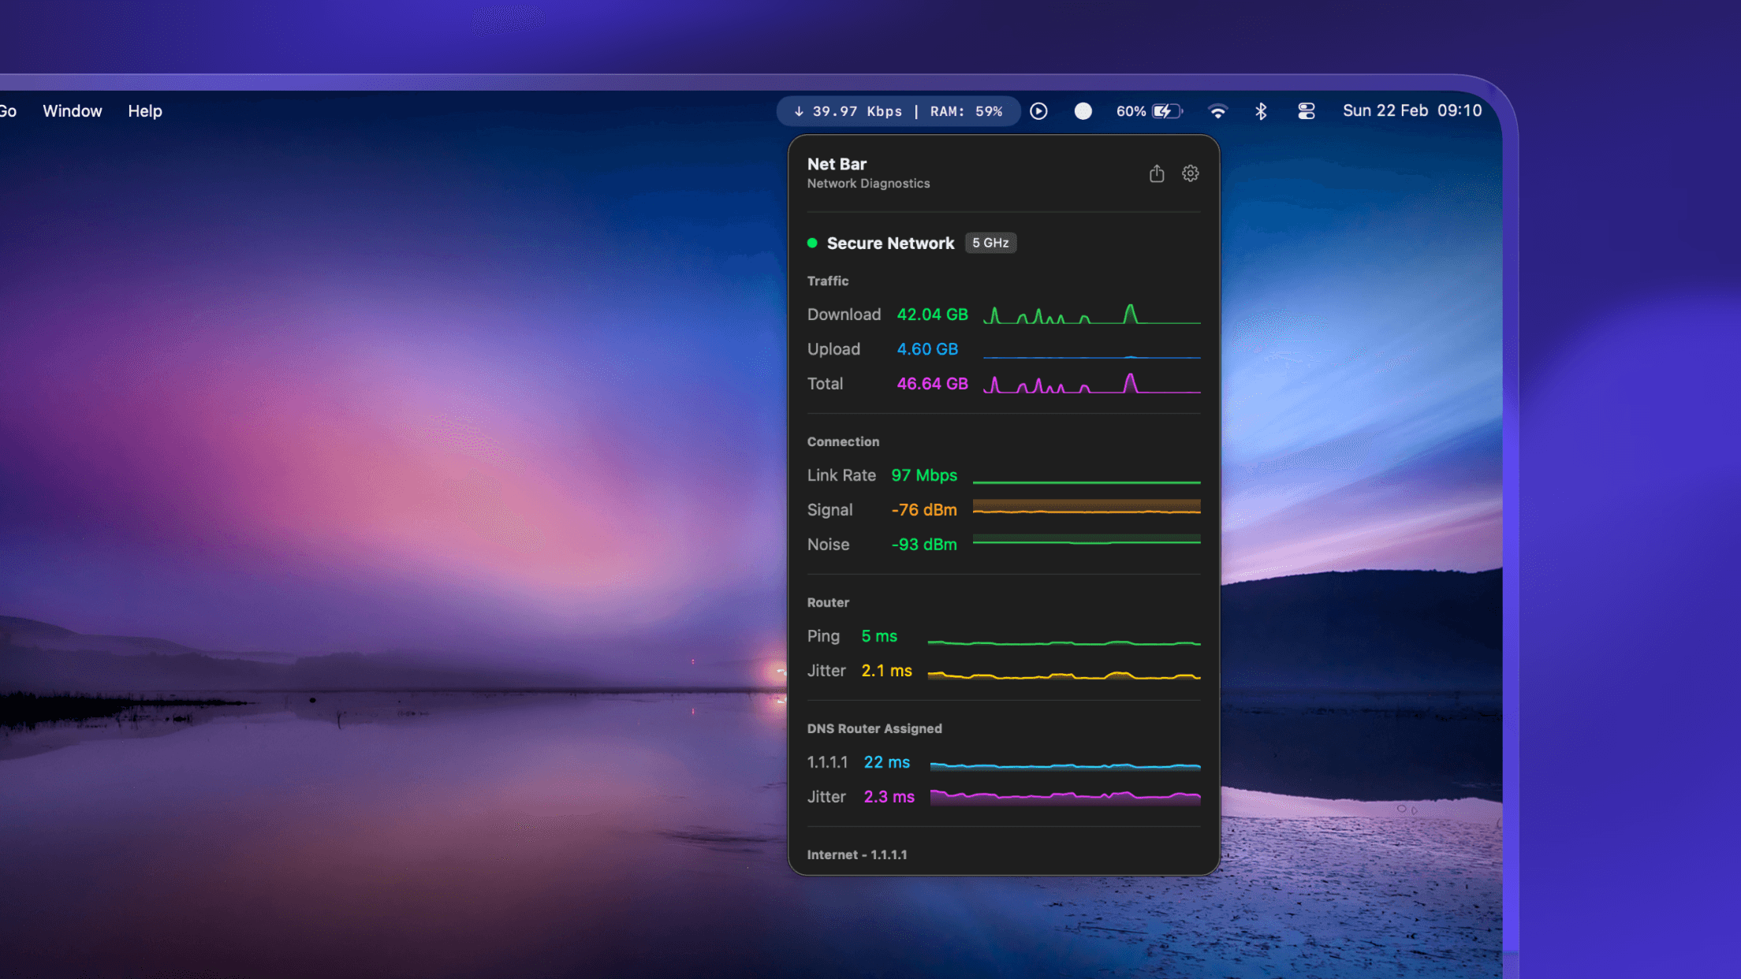Open Control Center from the menu bar
The height and width of the screenshot is (979, 1741).
[1306, 110]
